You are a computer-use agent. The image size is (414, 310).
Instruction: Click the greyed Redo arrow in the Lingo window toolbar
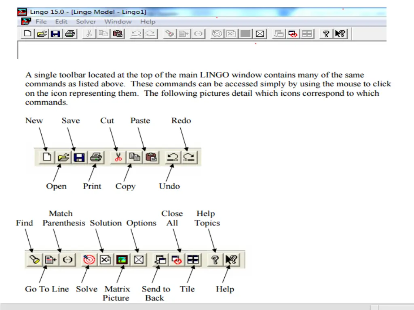click(150, 34)
